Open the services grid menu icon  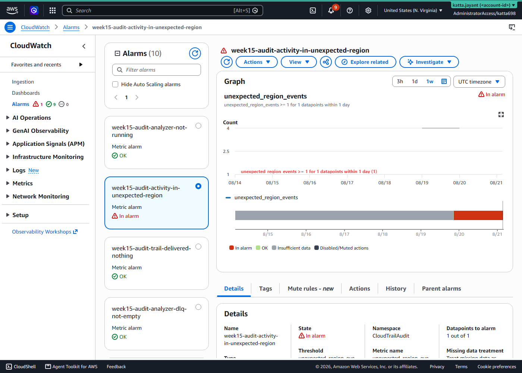[53, 10]
